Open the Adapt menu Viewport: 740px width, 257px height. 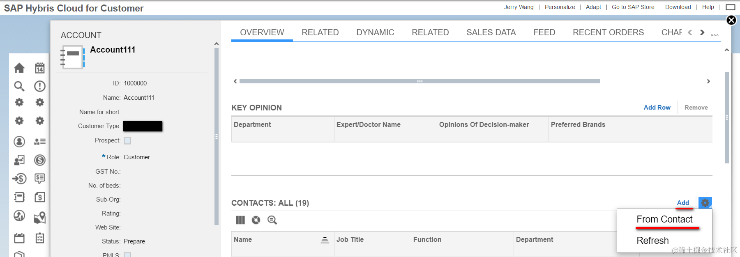tap(593, 7)
